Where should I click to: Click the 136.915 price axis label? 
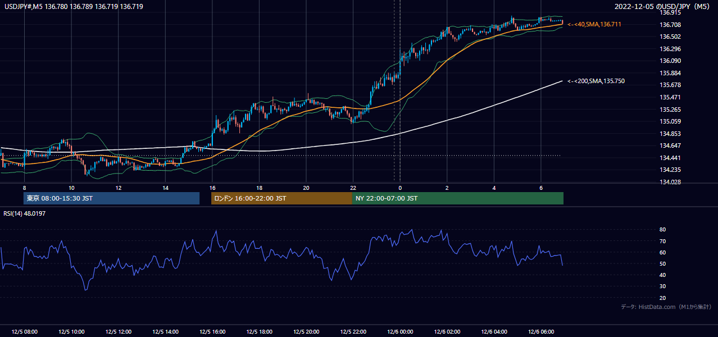670,12
